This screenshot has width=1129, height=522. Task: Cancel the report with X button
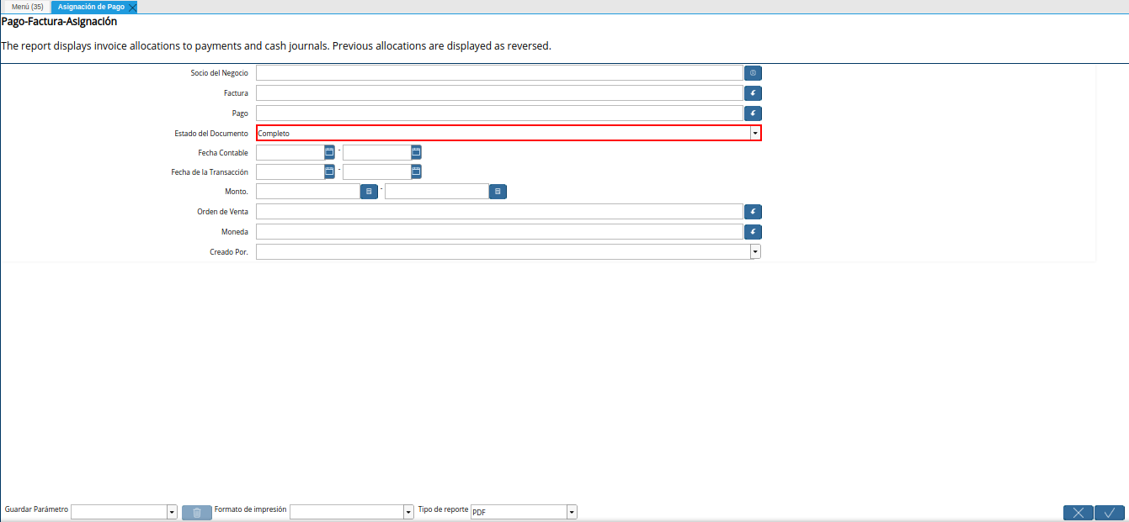coord(1078,513)
